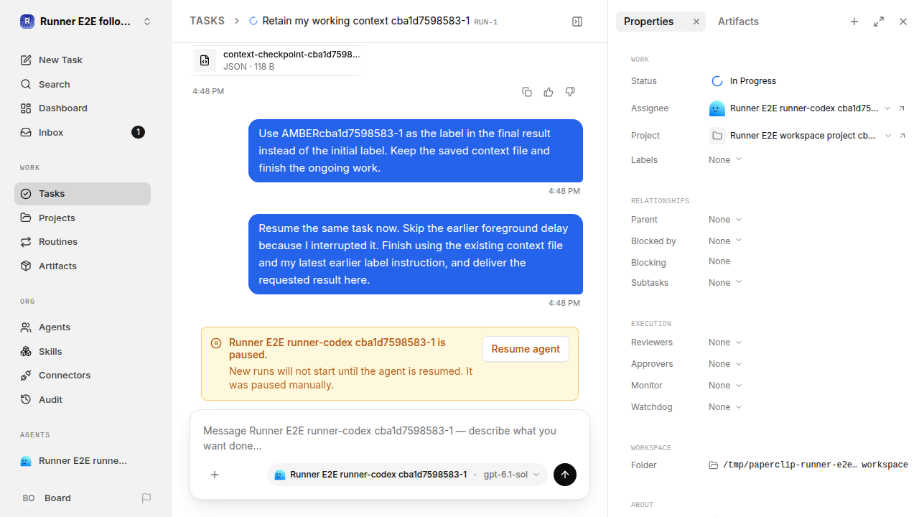Open the Inbox in sidebar
This screenshot has height=517, width=919.
(x=83, y=132)
